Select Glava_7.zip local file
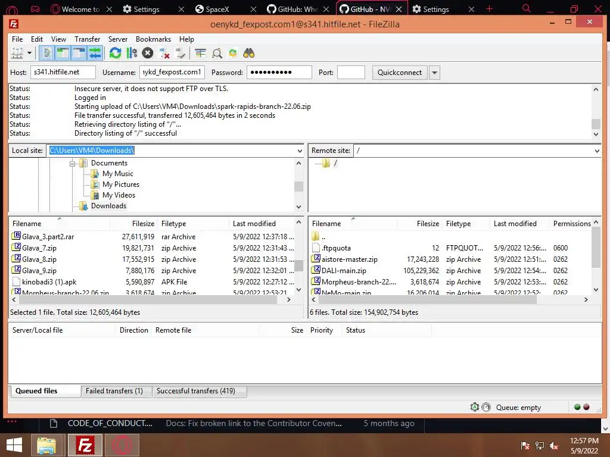 [x=39, y=248]
